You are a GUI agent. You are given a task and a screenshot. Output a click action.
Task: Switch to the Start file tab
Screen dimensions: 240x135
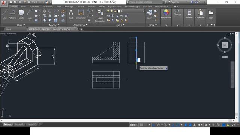pos(8,29)
